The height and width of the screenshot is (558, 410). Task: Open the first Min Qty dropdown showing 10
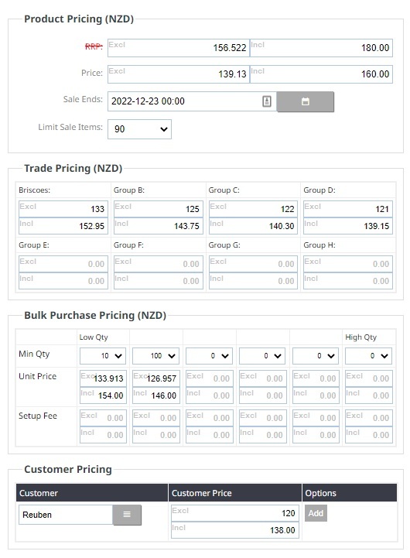[103, 356]
